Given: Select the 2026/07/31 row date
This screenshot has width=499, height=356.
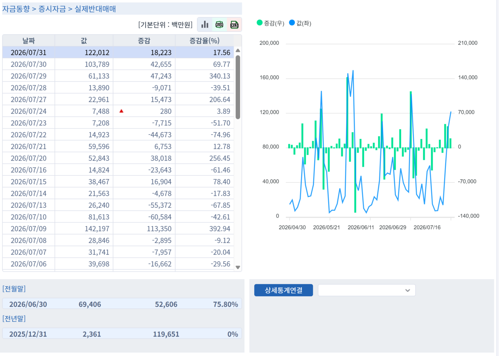Looking at the screenshot, I should coord(28,53).
